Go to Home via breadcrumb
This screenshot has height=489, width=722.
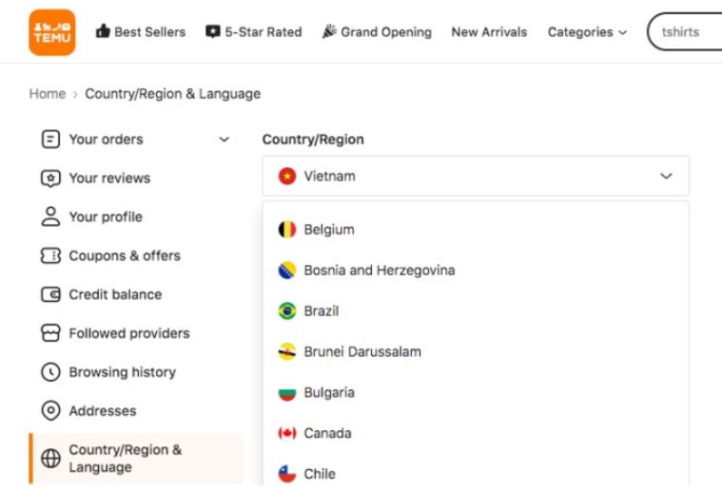(48, 94)
